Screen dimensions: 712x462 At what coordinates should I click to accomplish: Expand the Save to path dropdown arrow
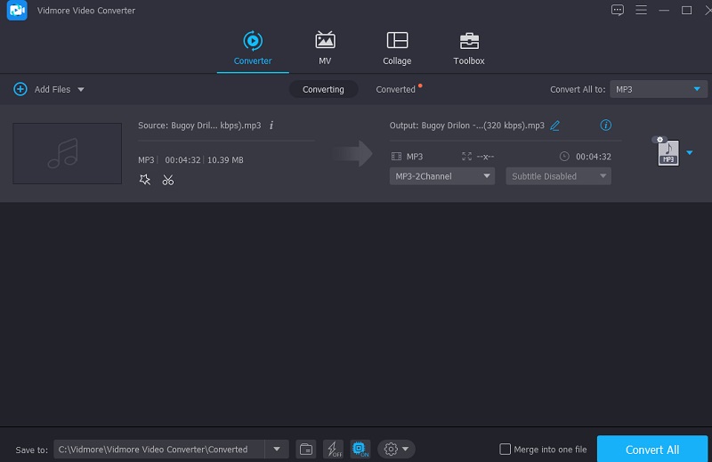click(x=277, y=450)
